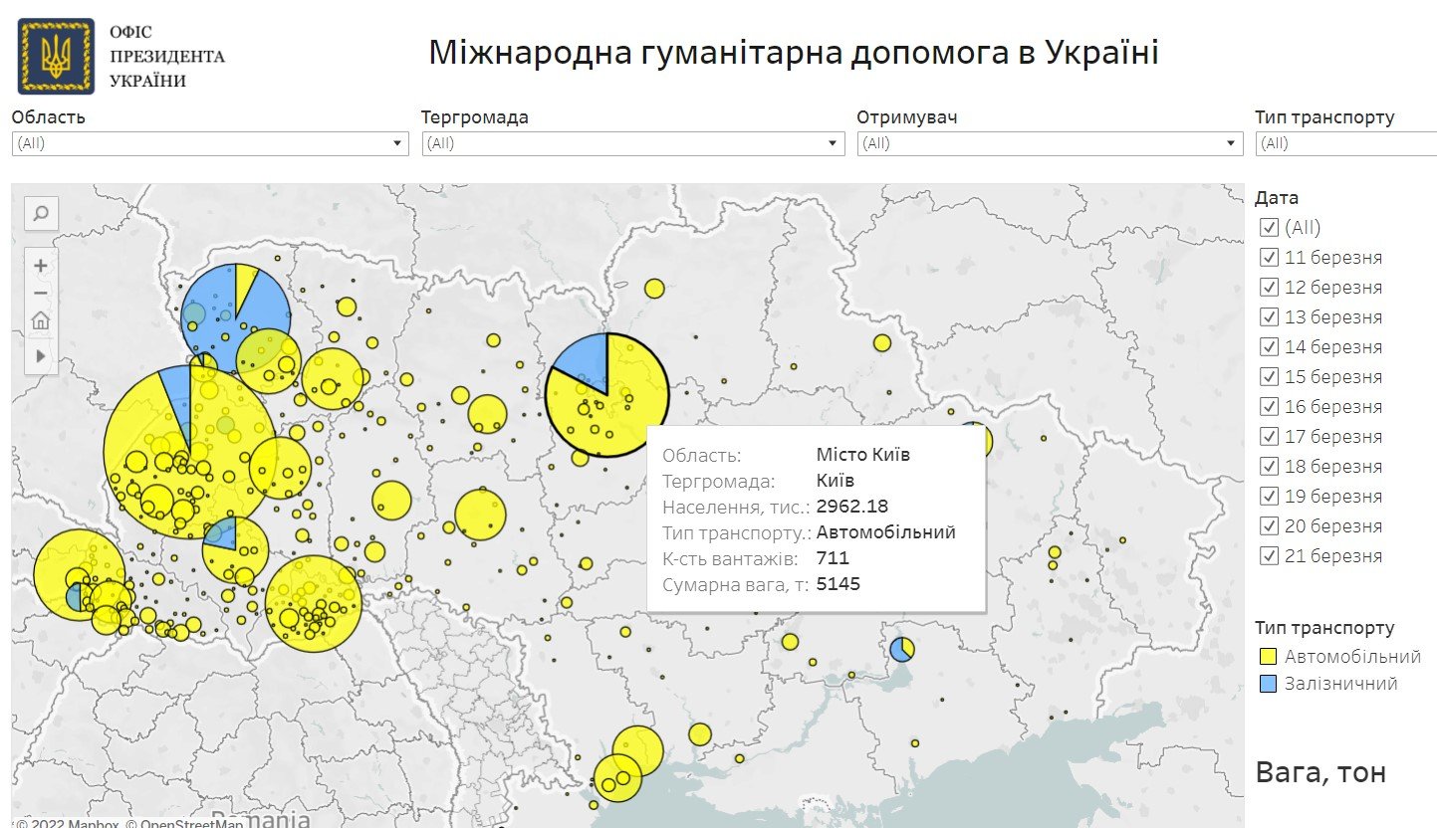Uncheck the 21 березня checkbox

click(x=1270, y=556)
